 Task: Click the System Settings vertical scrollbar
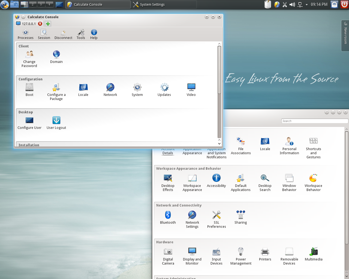coord(347,188)
